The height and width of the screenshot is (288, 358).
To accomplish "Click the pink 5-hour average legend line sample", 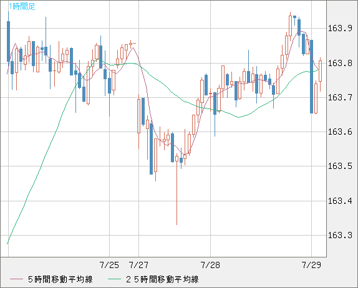I will [16, 279].
